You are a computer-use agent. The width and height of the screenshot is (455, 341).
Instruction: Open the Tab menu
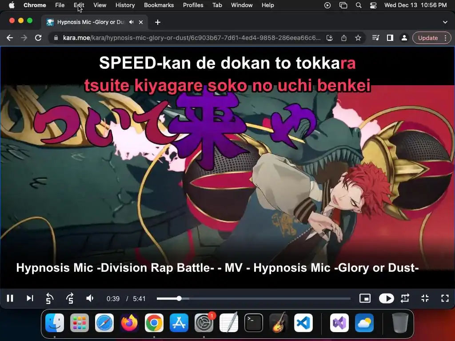(x=217, y=5)
